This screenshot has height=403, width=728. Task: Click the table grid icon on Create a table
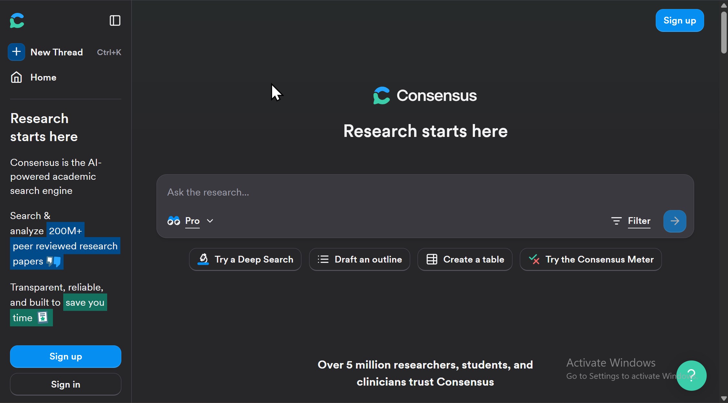432,259
